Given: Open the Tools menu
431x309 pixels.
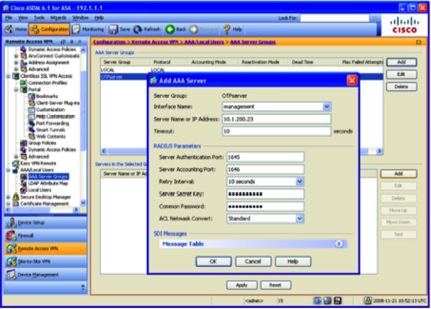Looking at the screenshot, I should click(39, 18).
